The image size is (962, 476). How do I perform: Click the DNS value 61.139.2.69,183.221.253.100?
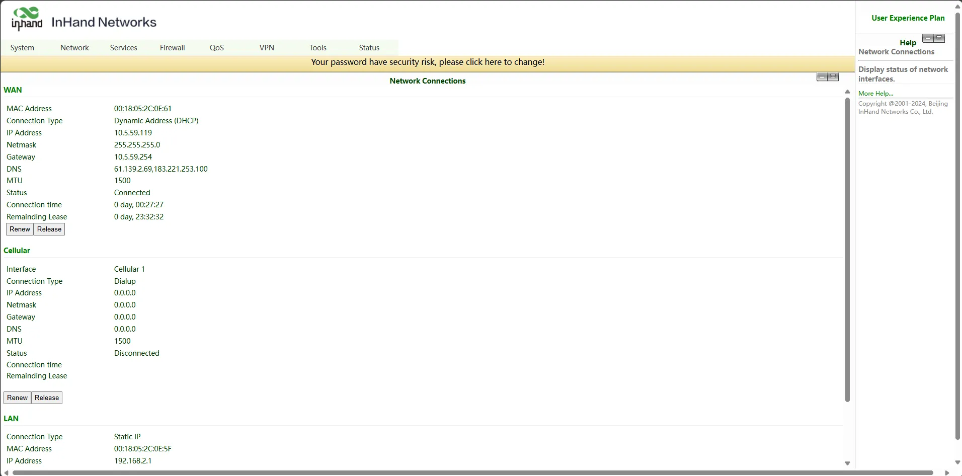coord(161,169)
